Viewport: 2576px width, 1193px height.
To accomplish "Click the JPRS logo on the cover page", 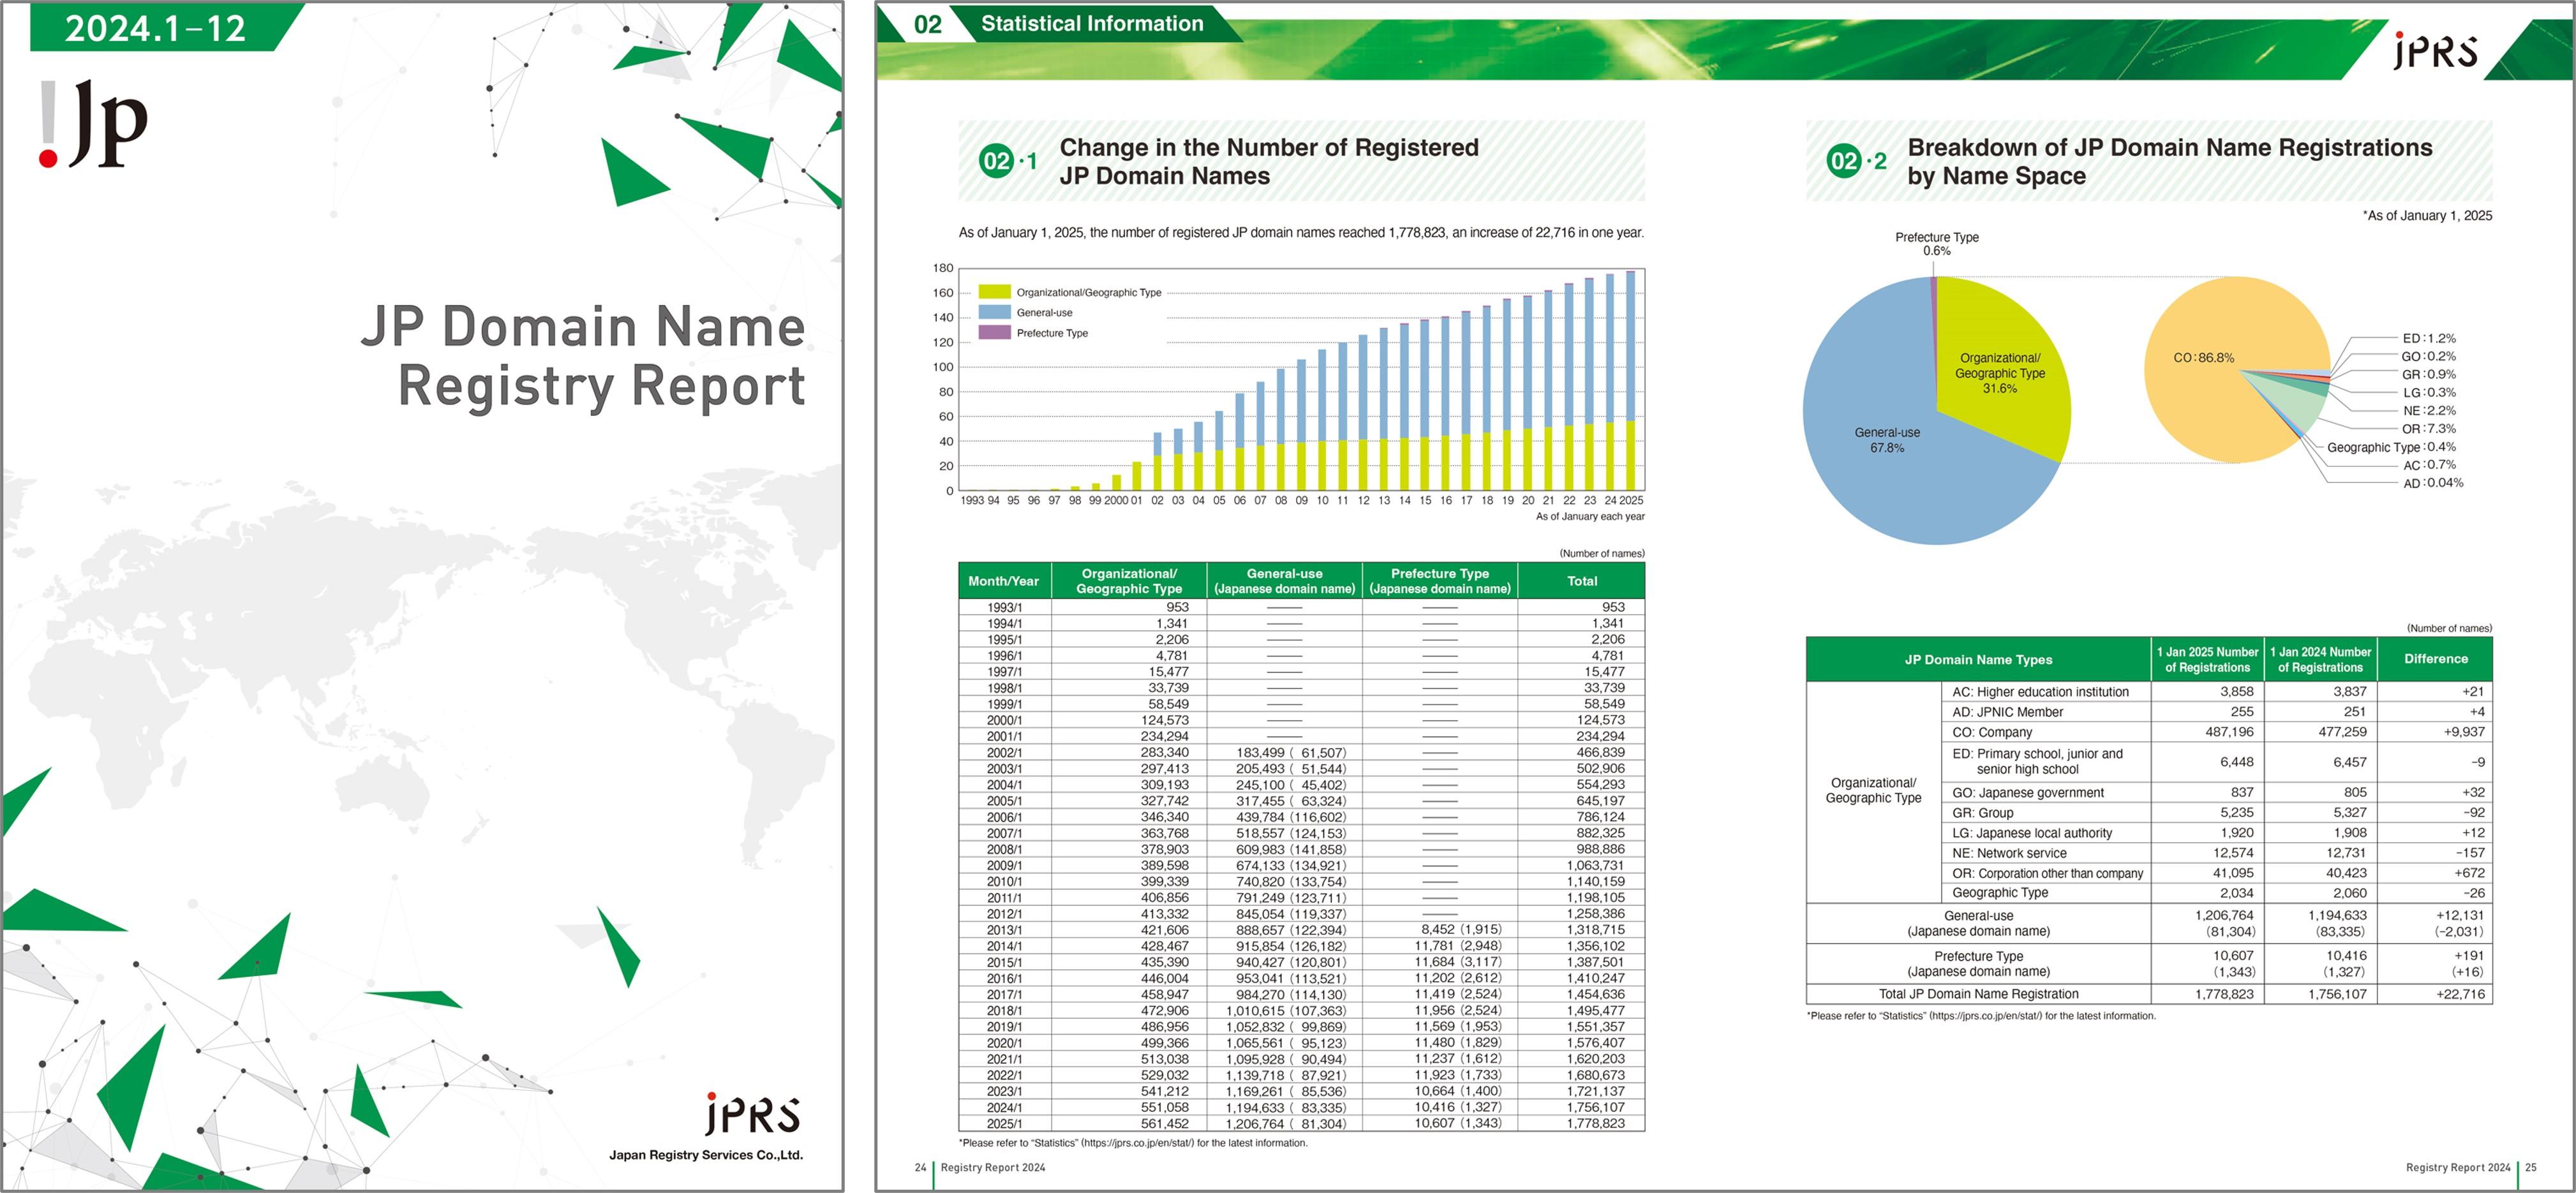I will click(752, 1114).
